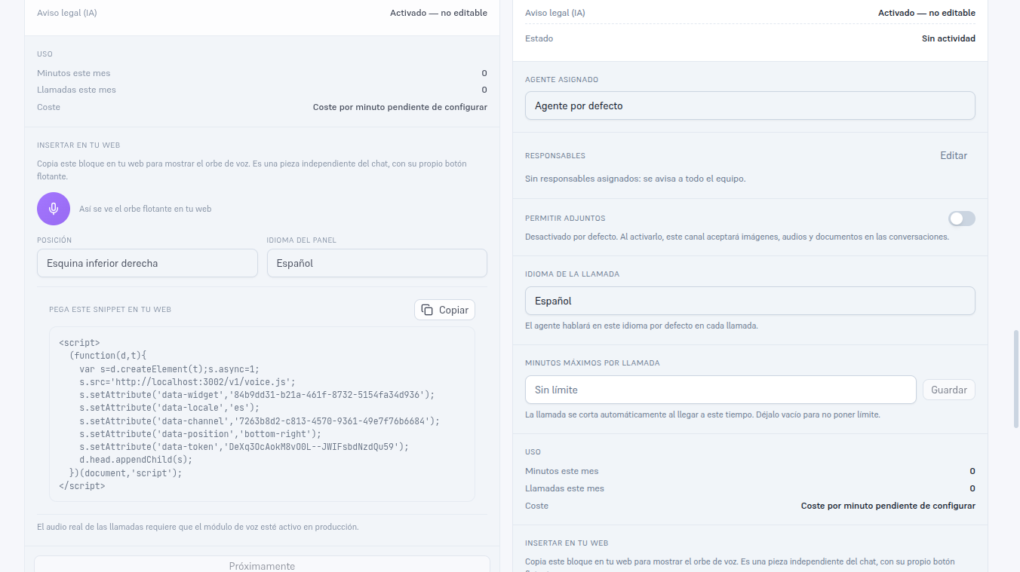This screenshot has width=1020, height=572.
Task: Click the code line containing 'data-widget'
Action: (x=257, y=395)
